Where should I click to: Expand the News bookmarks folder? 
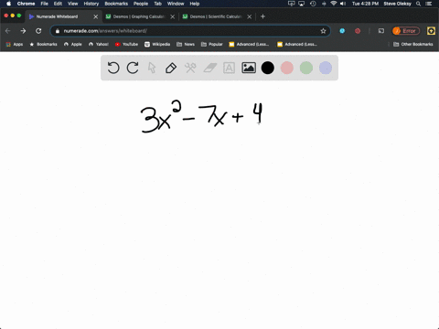[x=186, y=44]
